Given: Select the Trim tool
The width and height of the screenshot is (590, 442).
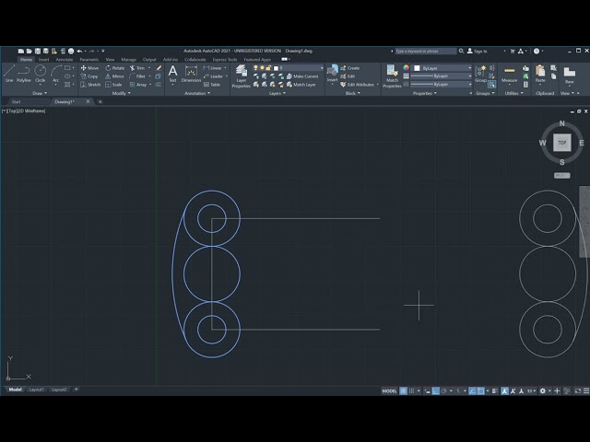Looking at the screenshot, I should coord(137,68).
